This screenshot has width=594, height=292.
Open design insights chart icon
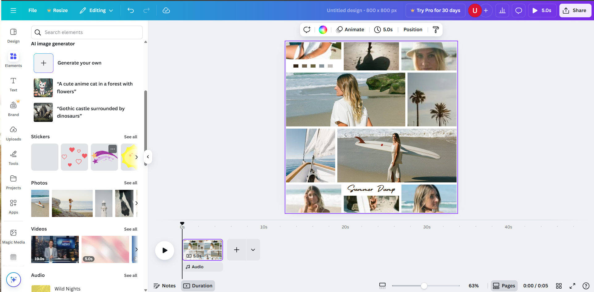point(502,10)
